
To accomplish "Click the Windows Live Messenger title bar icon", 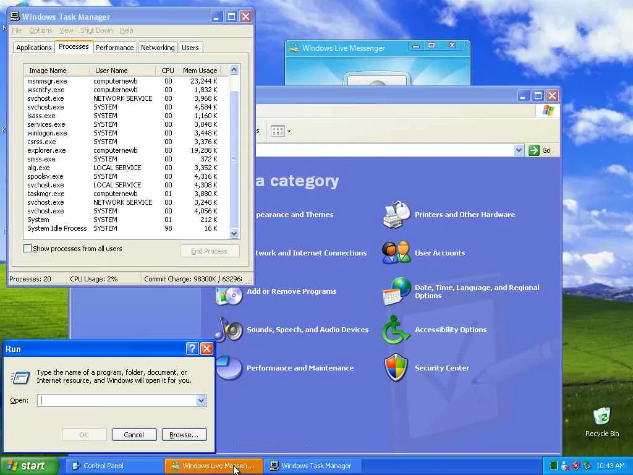I will pyautogui.click(x=294, y=48).
